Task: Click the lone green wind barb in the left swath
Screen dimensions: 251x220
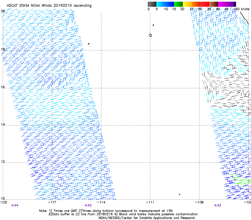Action: (x=33, y=170)
